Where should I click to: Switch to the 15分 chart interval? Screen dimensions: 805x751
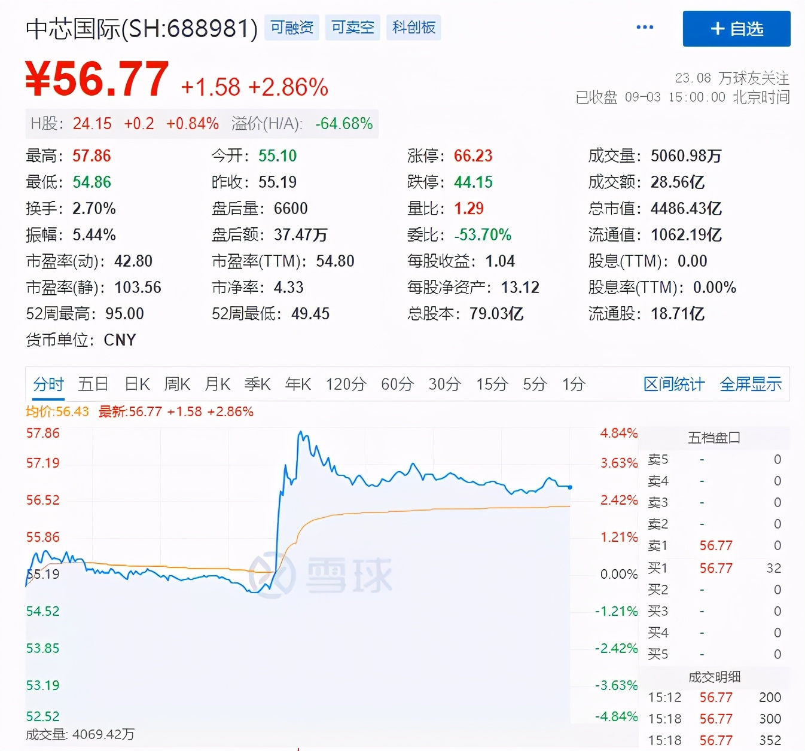(491, 384)
